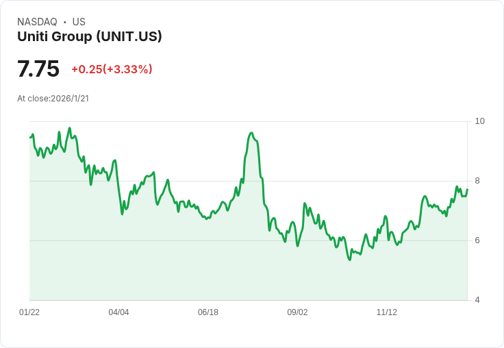Click the 04/04 date axis label
Image resolution: width=504 pixels, height=348 pixels.
(118, 312)
